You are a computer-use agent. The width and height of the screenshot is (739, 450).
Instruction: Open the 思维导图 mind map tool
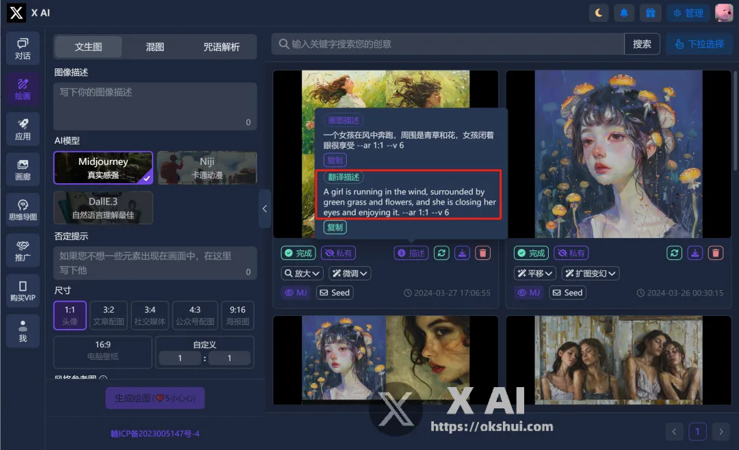(23, 209)
